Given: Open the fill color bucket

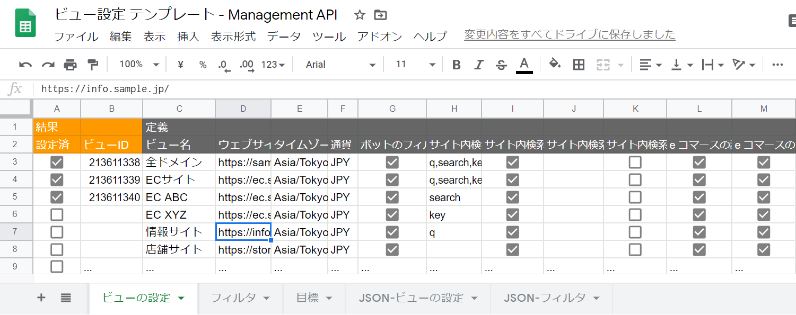Looking at the screenshot, I should (555, 64).
